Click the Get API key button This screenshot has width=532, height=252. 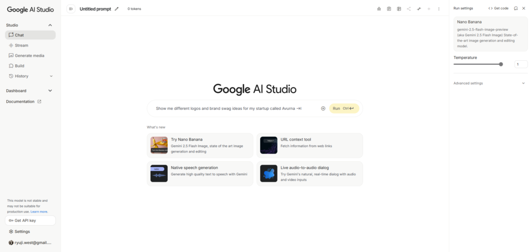click(30, 220)
